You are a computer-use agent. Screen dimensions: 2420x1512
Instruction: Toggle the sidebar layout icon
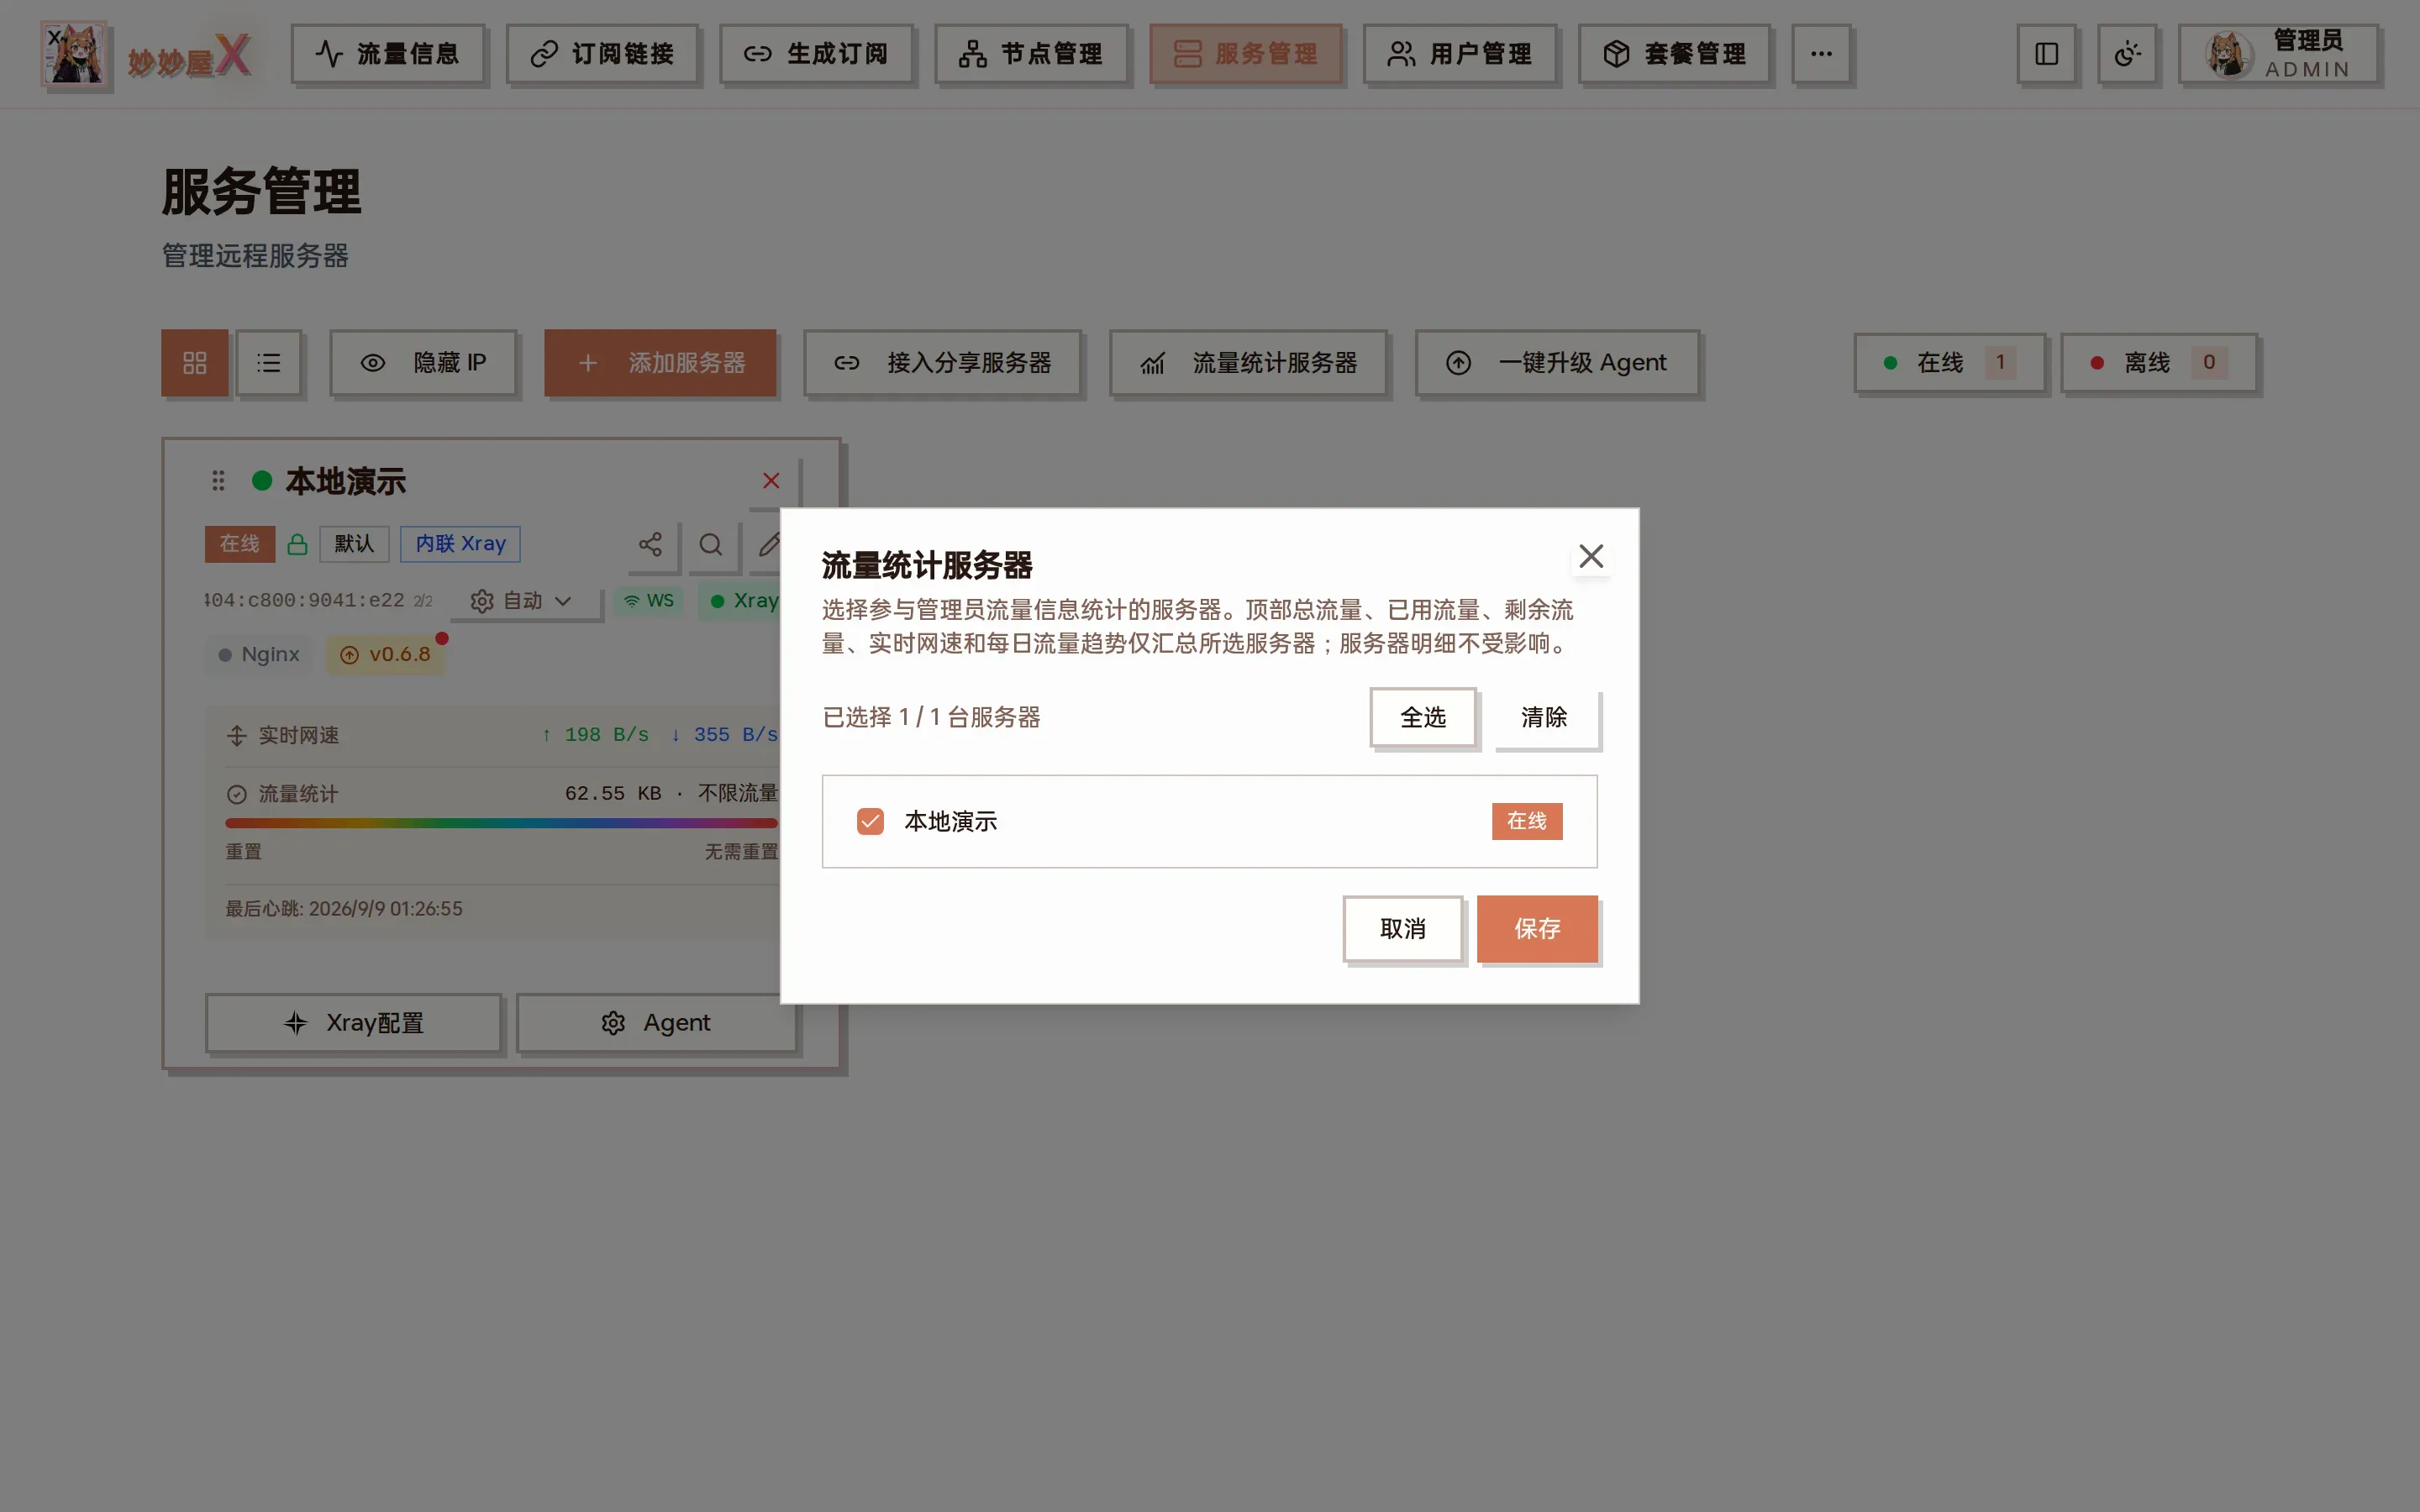click(x=2046, y=54)
